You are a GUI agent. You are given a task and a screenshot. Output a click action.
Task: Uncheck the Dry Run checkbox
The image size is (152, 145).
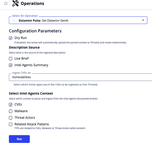click(x=11, y=38)
